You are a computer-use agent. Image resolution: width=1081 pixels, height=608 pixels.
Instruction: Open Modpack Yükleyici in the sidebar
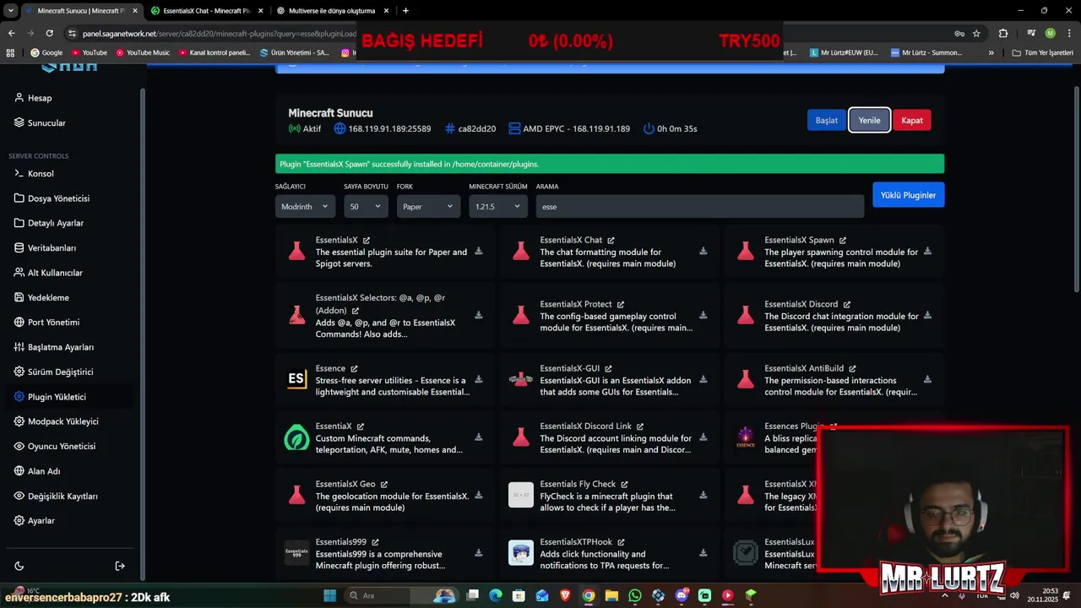(62, 421)
